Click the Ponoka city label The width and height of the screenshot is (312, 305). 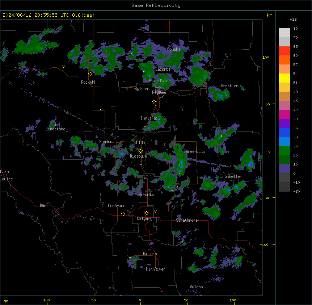(174, 49)
